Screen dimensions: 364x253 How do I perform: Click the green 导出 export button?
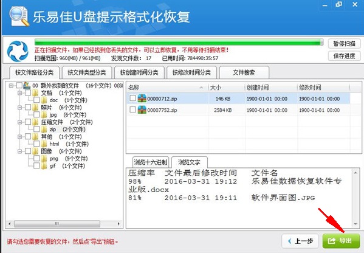click(341, 241)
